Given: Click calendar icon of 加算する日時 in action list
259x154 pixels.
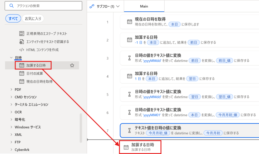Looking at the screenshot, I should click(22, 65).
